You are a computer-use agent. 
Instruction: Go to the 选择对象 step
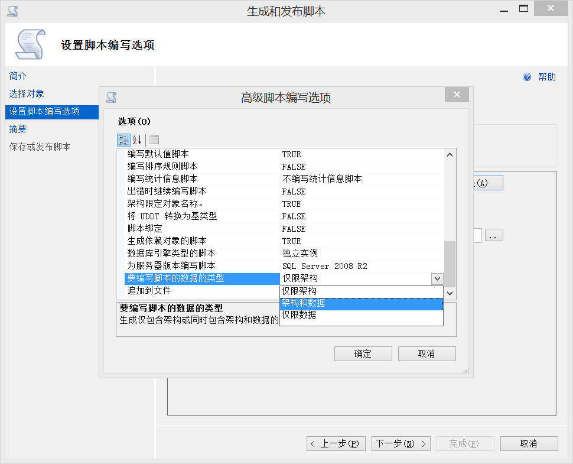pyautogui.click(x=27, y=93)
